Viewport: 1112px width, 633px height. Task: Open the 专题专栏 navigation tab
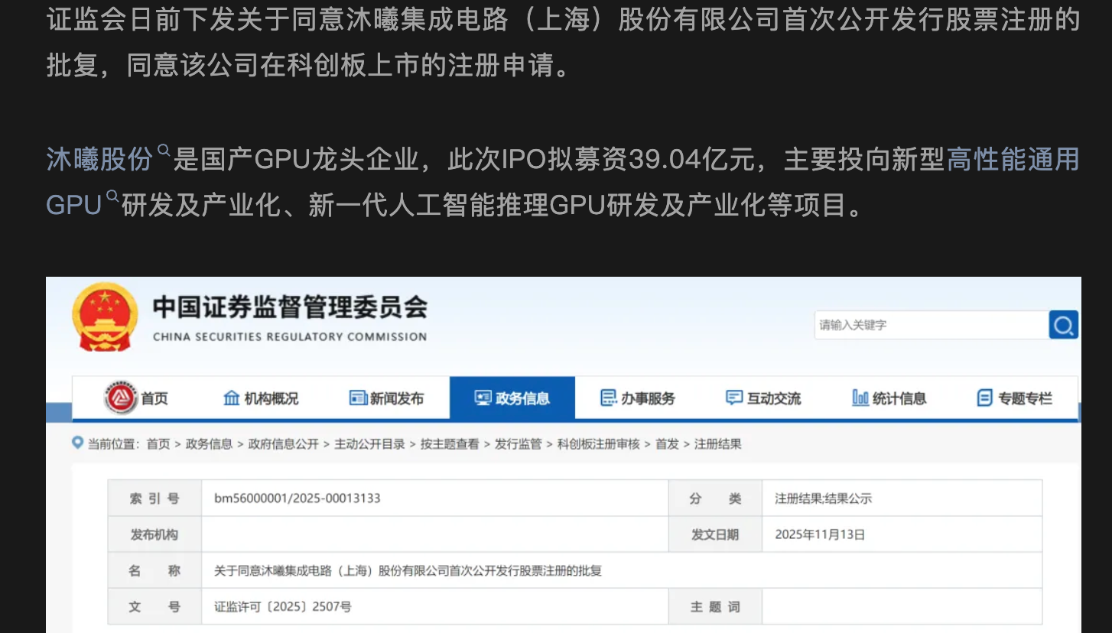[1014, 398]
